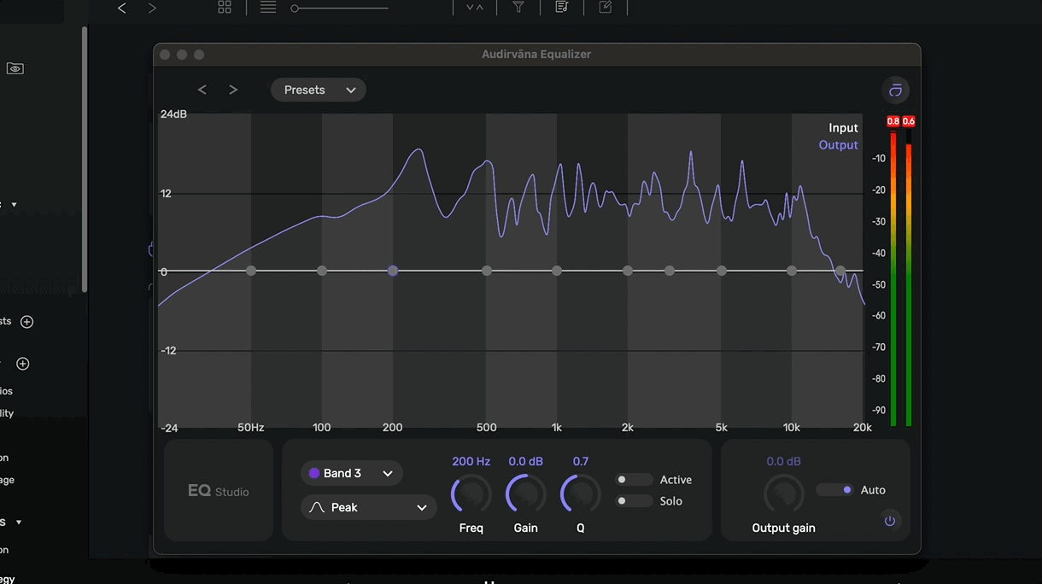Select the EQ band node at 10k
The width and height of the screenshot is (1042, 584).
point(792,271)
